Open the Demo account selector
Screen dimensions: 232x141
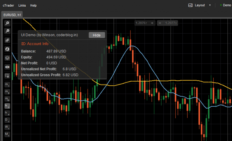[225, 5]
